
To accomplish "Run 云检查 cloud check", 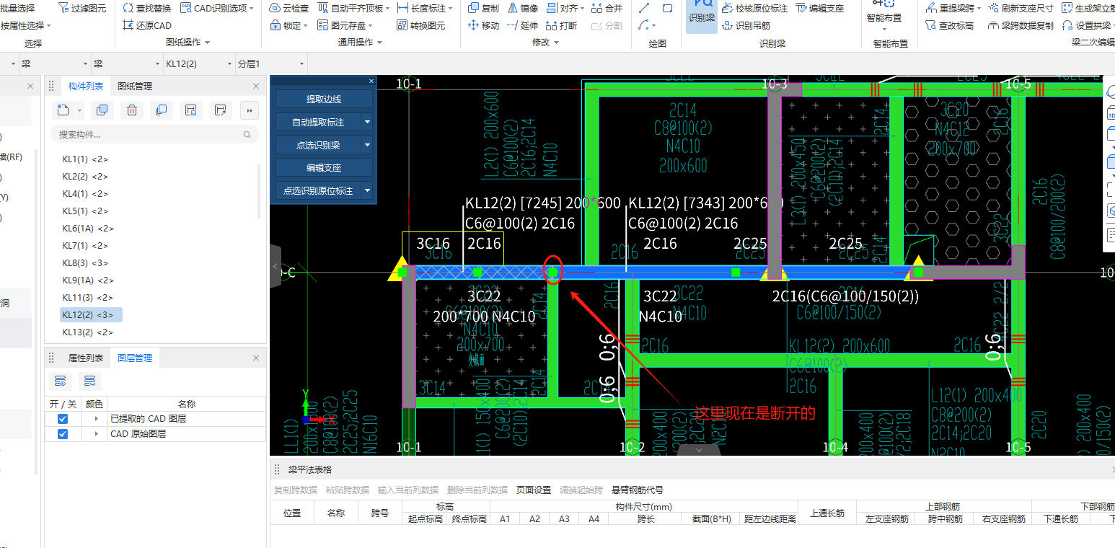I will click(x=289, y=8).
